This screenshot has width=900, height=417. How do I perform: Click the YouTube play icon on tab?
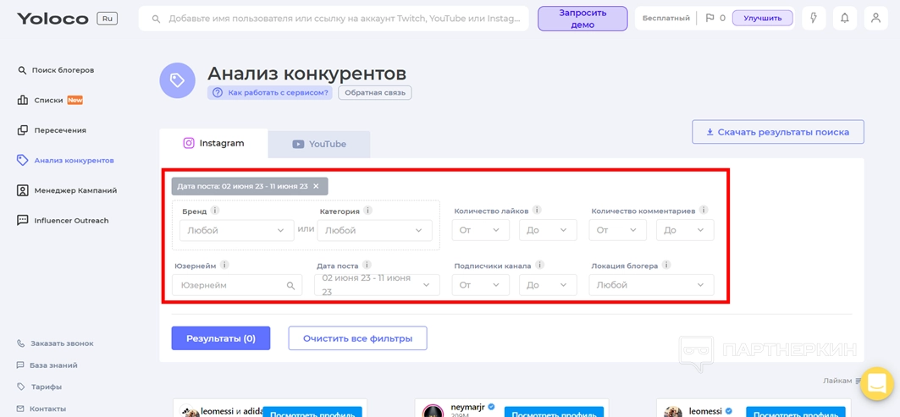click(x=298, y=145)
